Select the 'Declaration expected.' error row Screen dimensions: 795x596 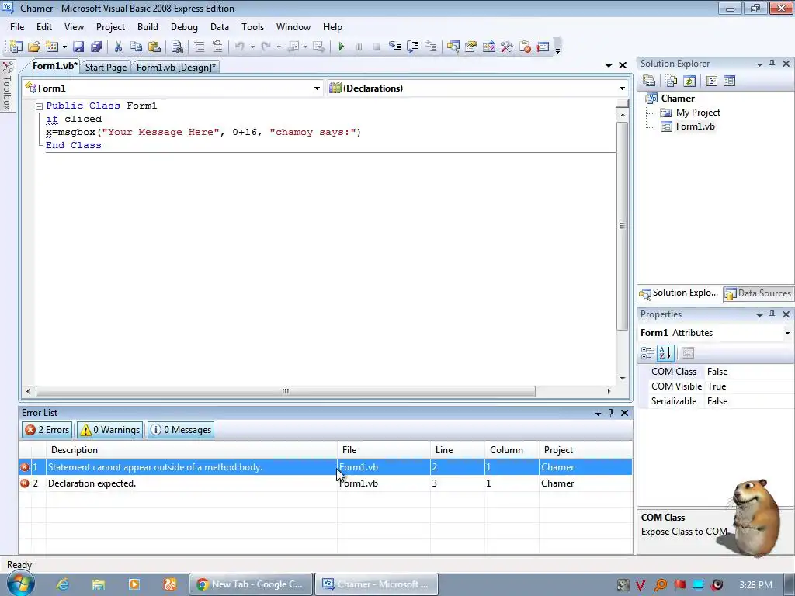[325, 483]
